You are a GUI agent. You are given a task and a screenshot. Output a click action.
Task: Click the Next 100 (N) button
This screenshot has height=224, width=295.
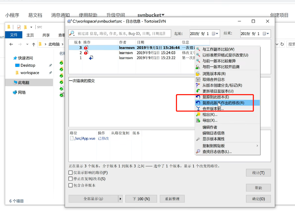pos(141,199)
